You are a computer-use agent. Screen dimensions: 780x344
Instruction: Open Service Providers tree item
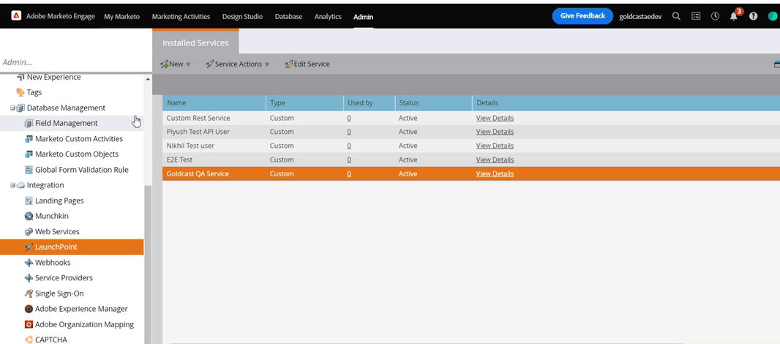click(x=64, y=278)
